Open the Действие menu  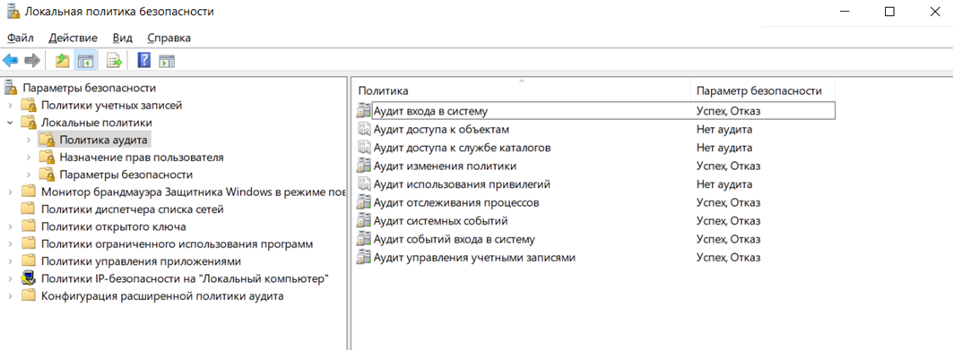point(73,38)
